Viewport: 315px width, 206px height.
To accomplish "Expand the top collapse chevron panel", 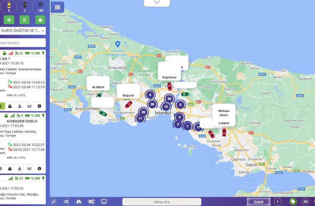I will coord(157,3).
